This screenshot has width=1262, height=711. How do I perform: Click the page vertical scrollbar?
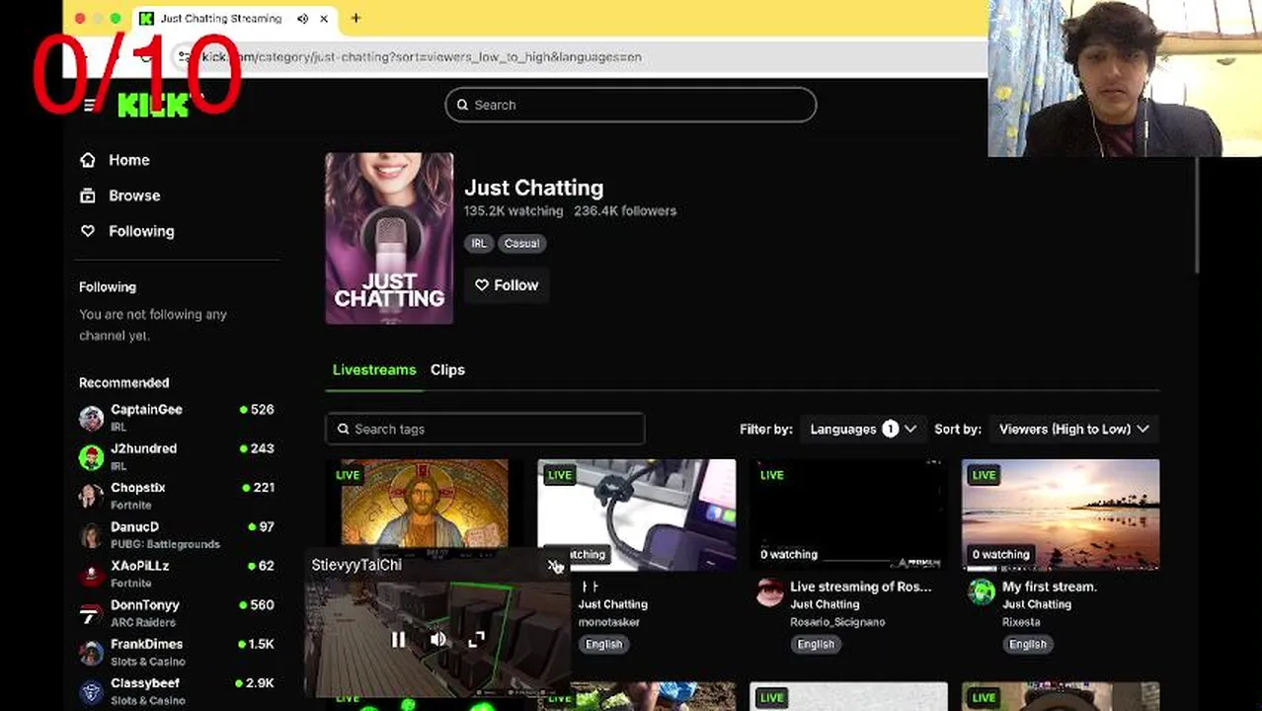pos(1196,215)
